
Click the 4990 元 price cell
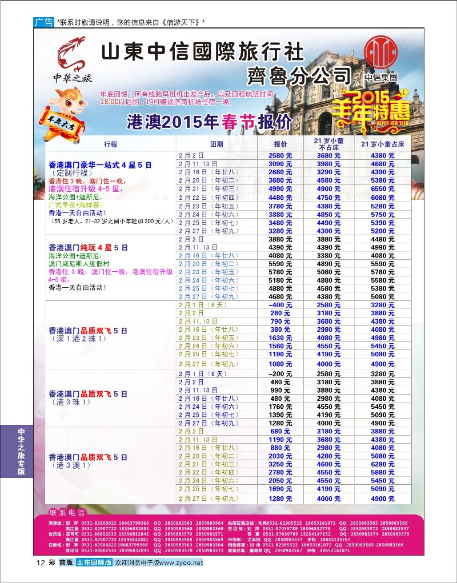tap(280, 189)
